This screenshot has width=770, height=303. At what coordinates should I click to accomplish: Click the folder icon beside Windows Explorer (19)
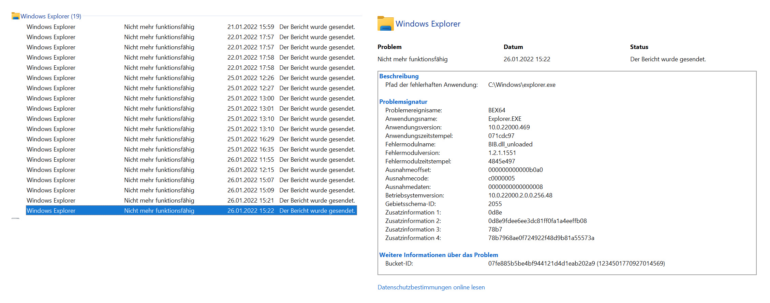click(15, 16)
